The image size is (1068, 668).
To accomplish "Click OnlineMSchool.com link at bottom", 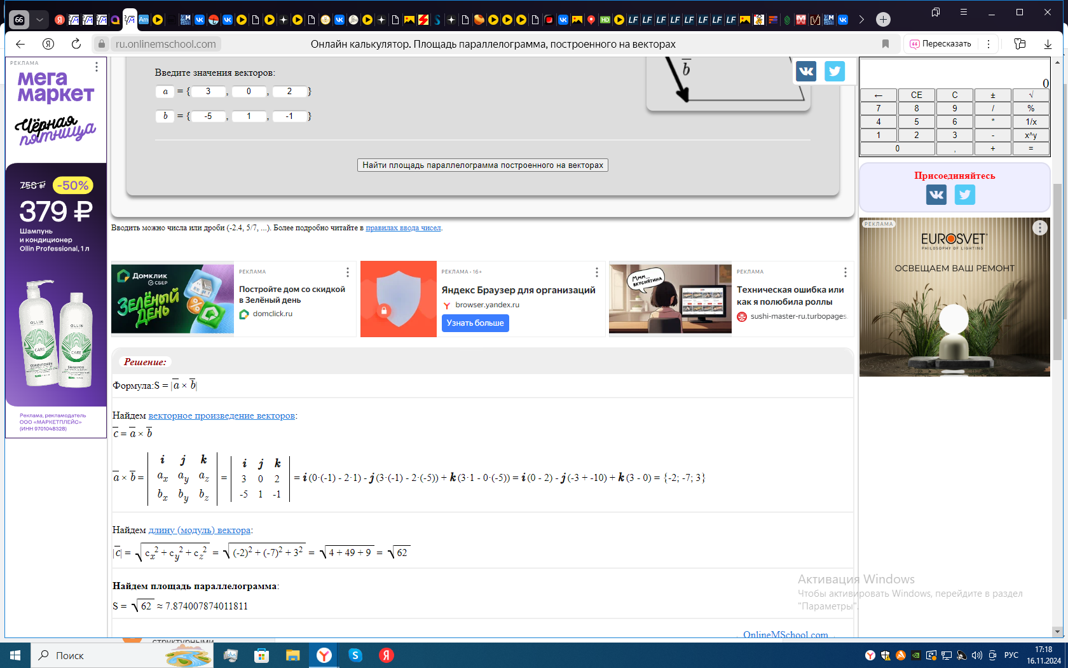I will point(785,634).
